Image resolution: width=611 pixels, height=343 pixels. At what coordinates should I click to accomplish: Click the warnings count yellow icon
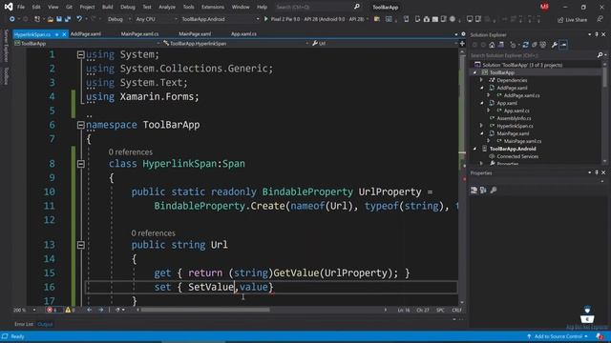click(68, 310)
